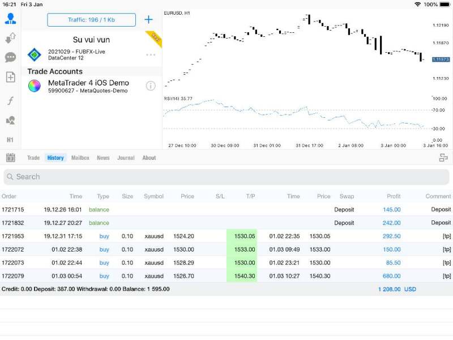
Task: Open the calendar date range icon
Action: [x=10, y=158]
